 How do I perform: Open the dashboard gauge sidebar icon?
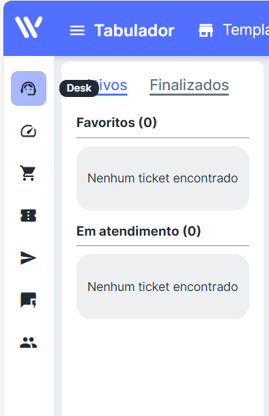tap(29, 131)
